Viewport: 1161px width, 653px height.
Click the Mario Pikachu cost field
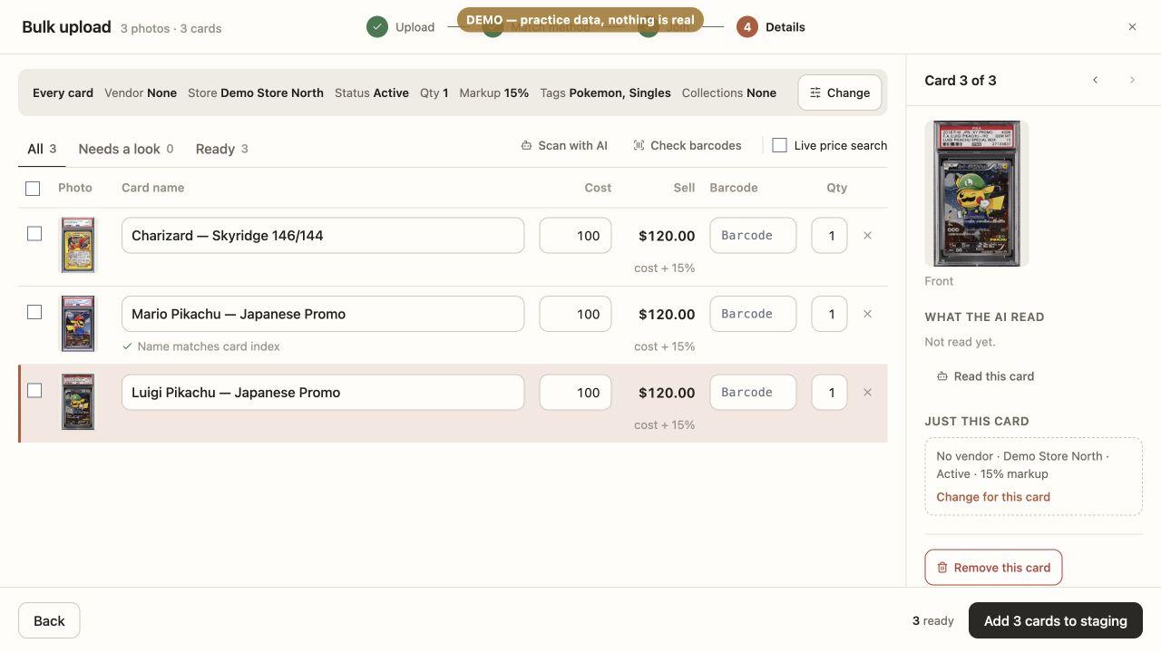click(575, 314)
